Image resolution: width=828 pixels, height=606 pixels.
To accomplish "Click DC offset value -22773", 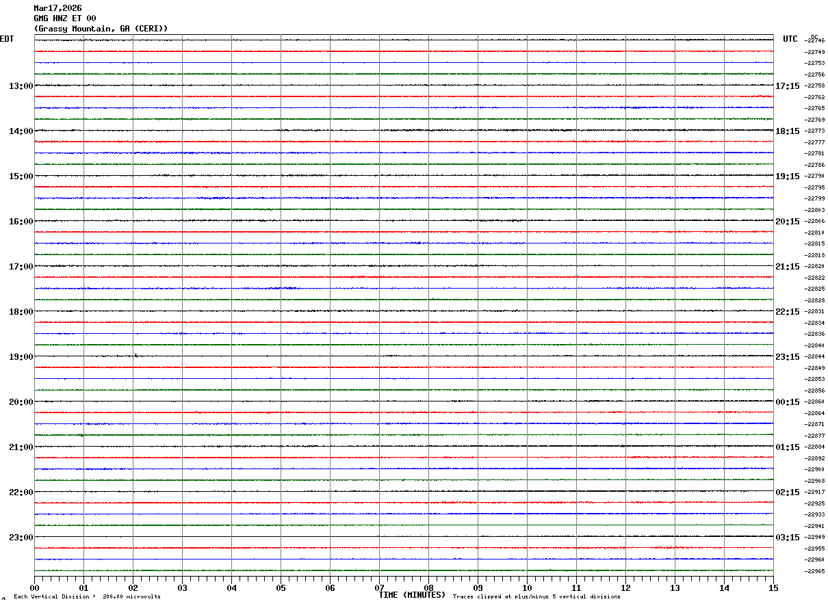I will [814, 131].
